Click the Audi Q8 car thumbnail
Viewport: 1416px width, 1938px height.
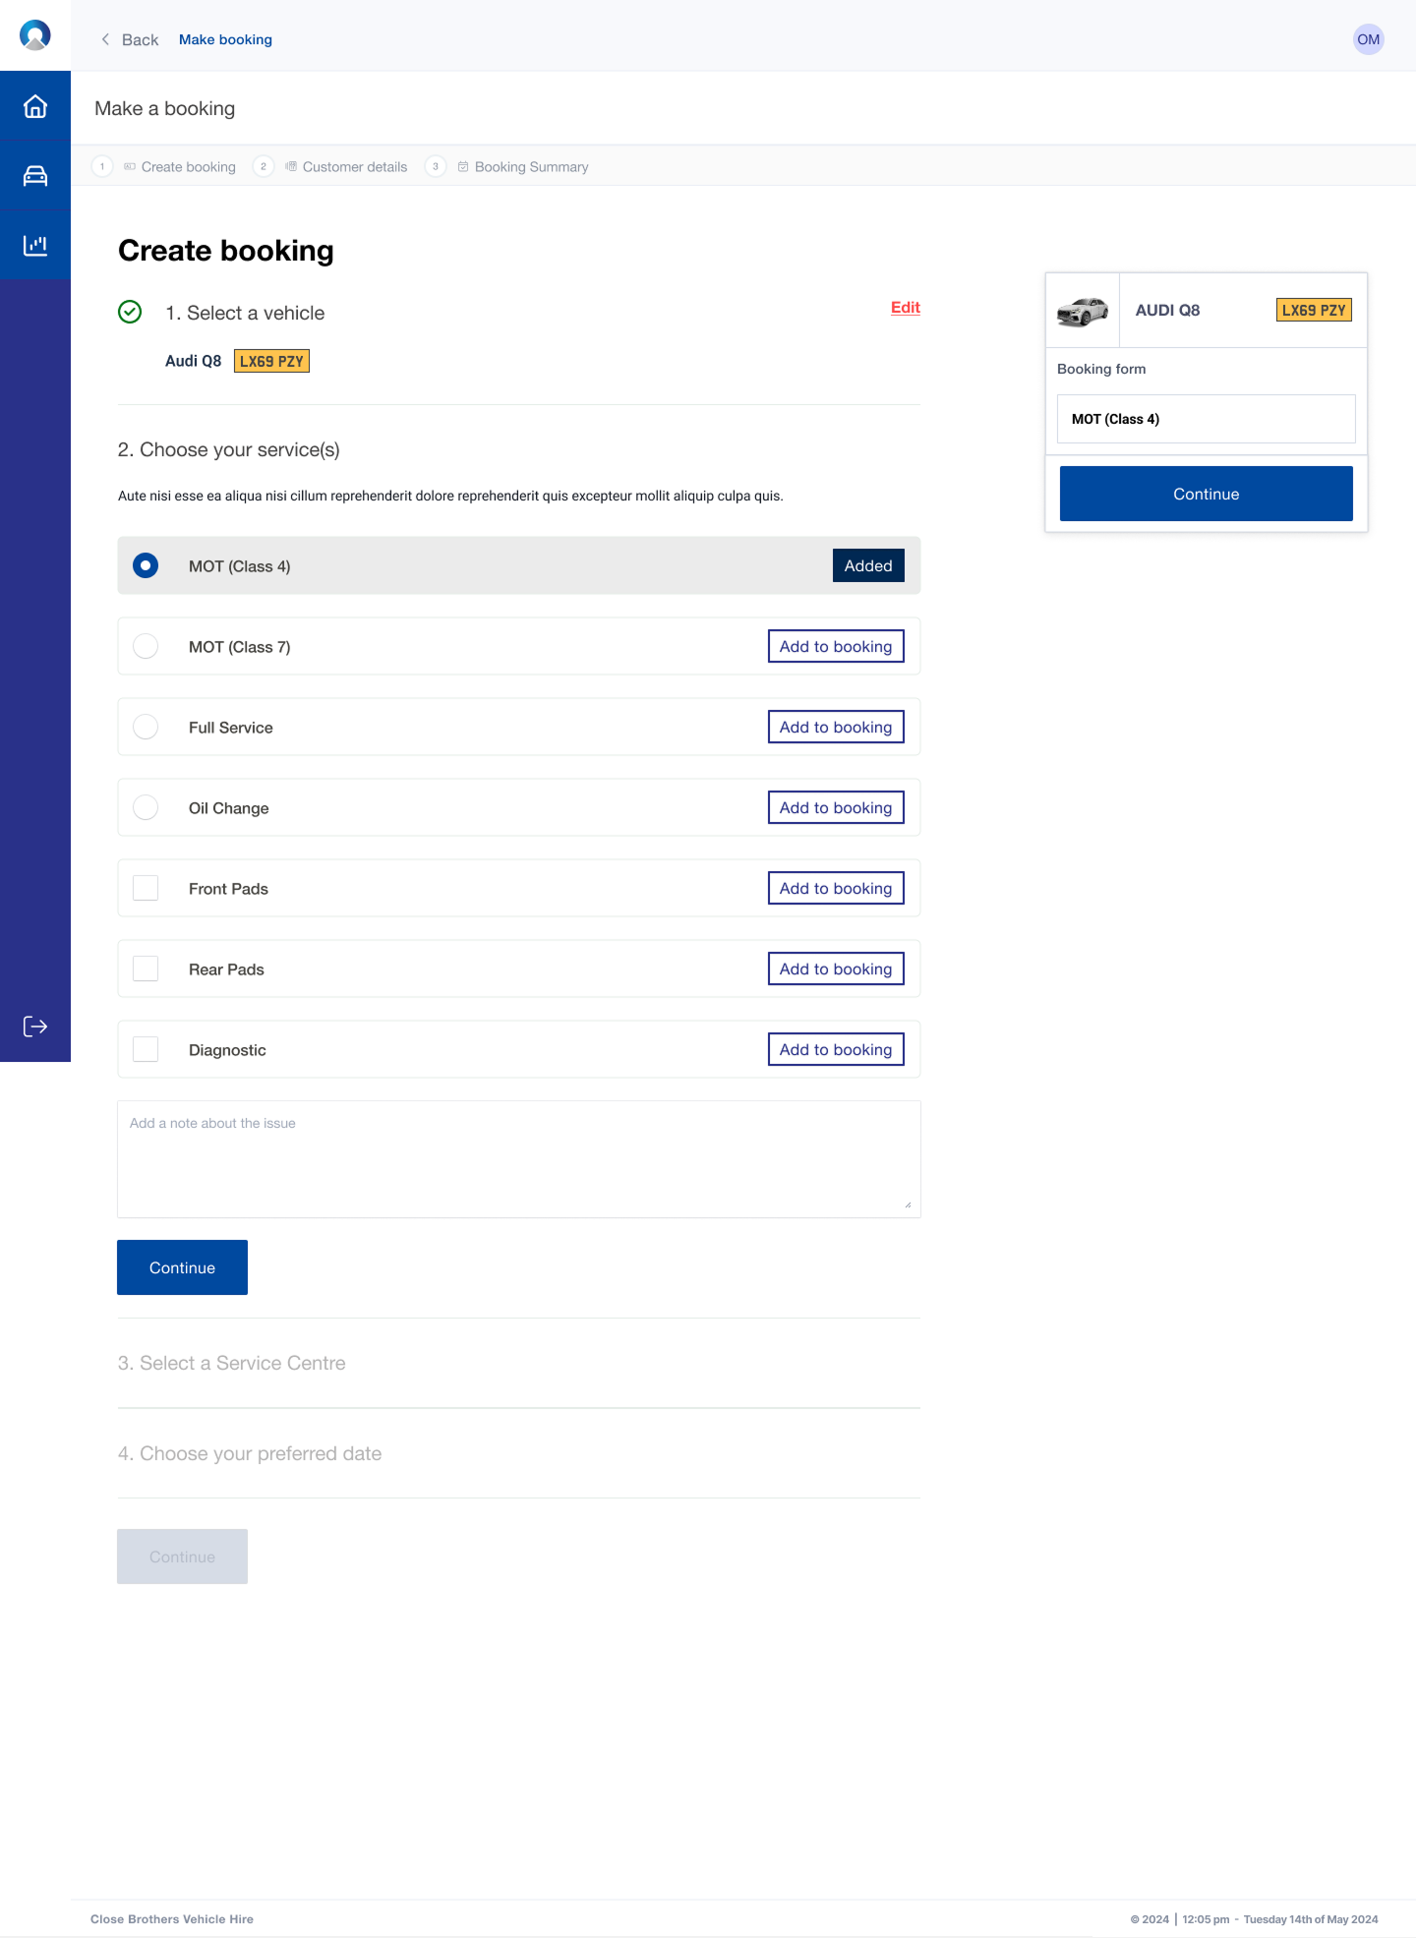tap(1083, 311)
